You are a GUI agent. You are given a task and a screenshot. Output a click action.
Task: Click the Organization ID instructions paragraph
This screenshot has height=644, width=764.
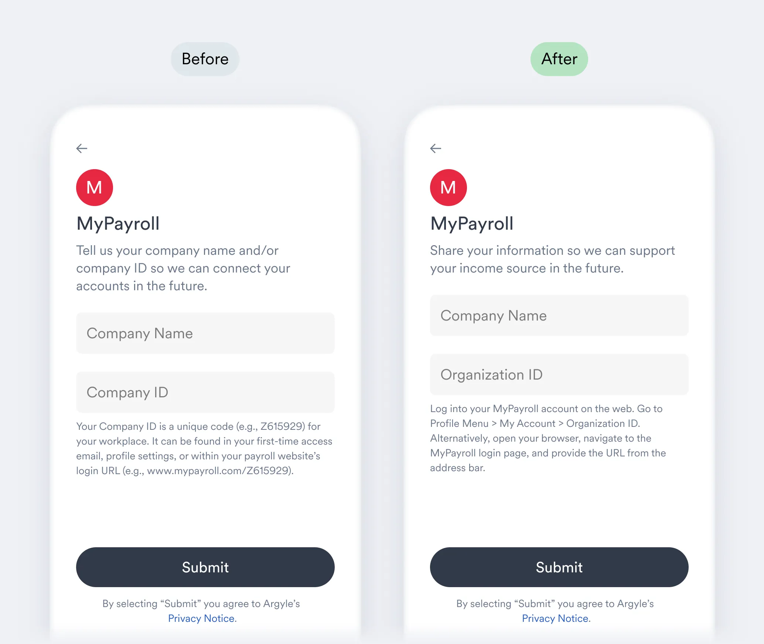548,438
